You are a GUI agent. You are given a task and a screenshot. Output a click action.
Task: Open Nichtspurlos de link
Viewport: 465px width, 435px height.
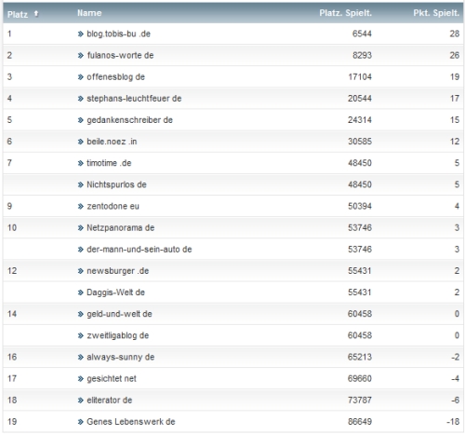tap(116, 184)
